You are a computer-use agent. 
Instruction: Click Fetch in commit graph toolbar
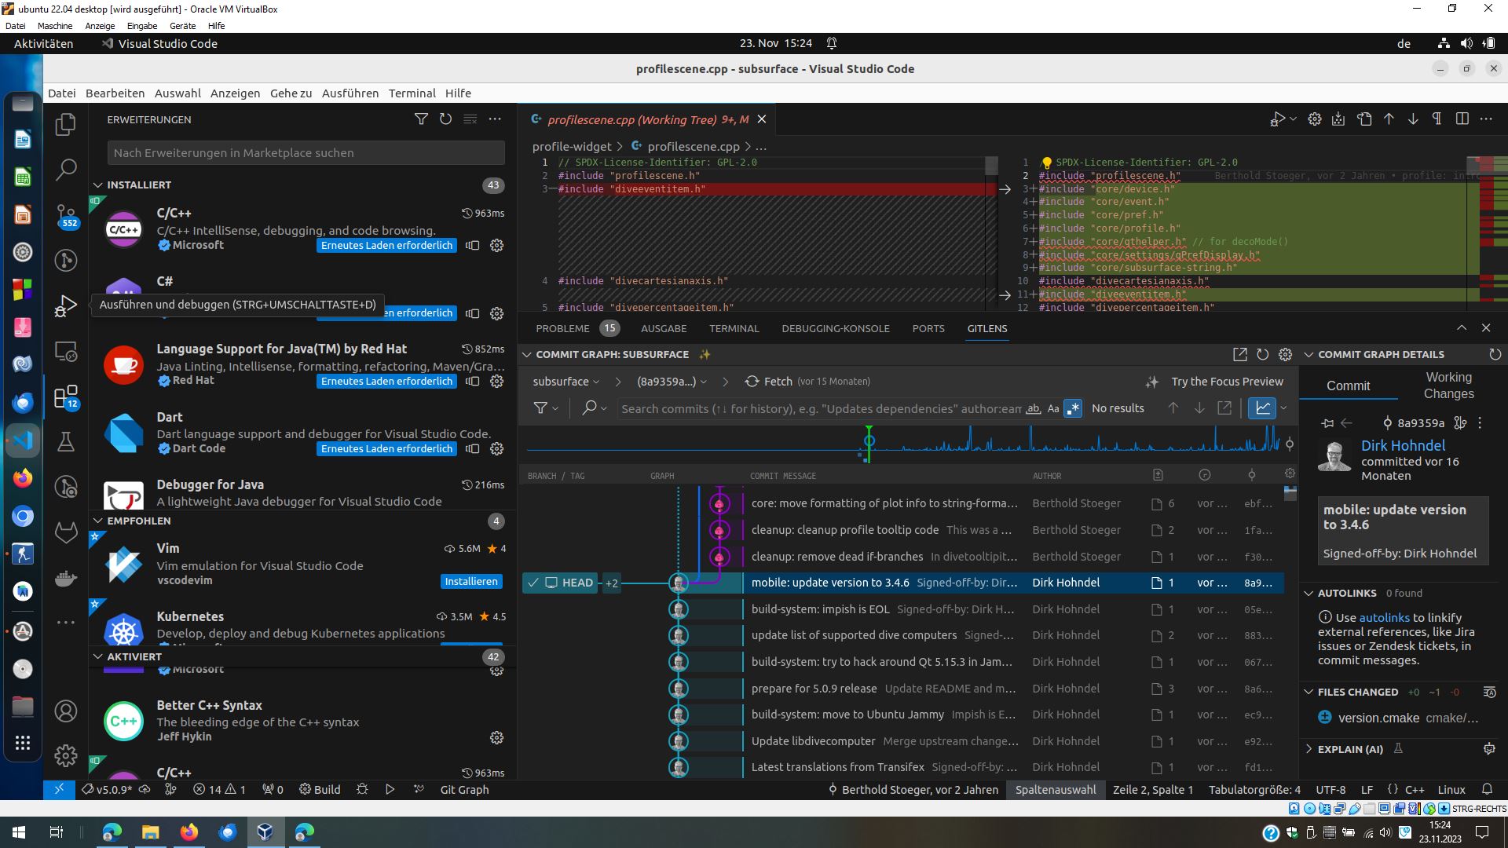pyautogui.click(x=778, y=382)
